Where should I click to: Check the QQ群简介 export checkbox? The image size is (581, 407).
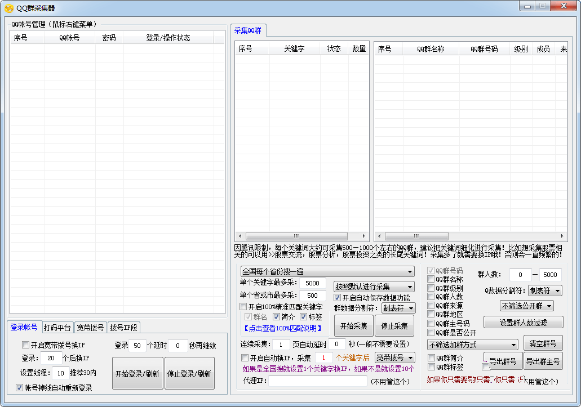tap(431, 358)
